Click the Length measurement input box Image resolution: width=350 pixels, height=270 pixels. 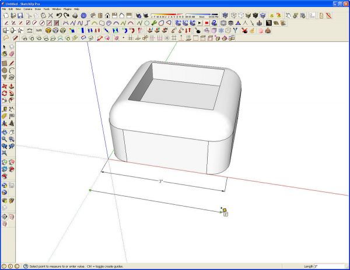point(330,266)
